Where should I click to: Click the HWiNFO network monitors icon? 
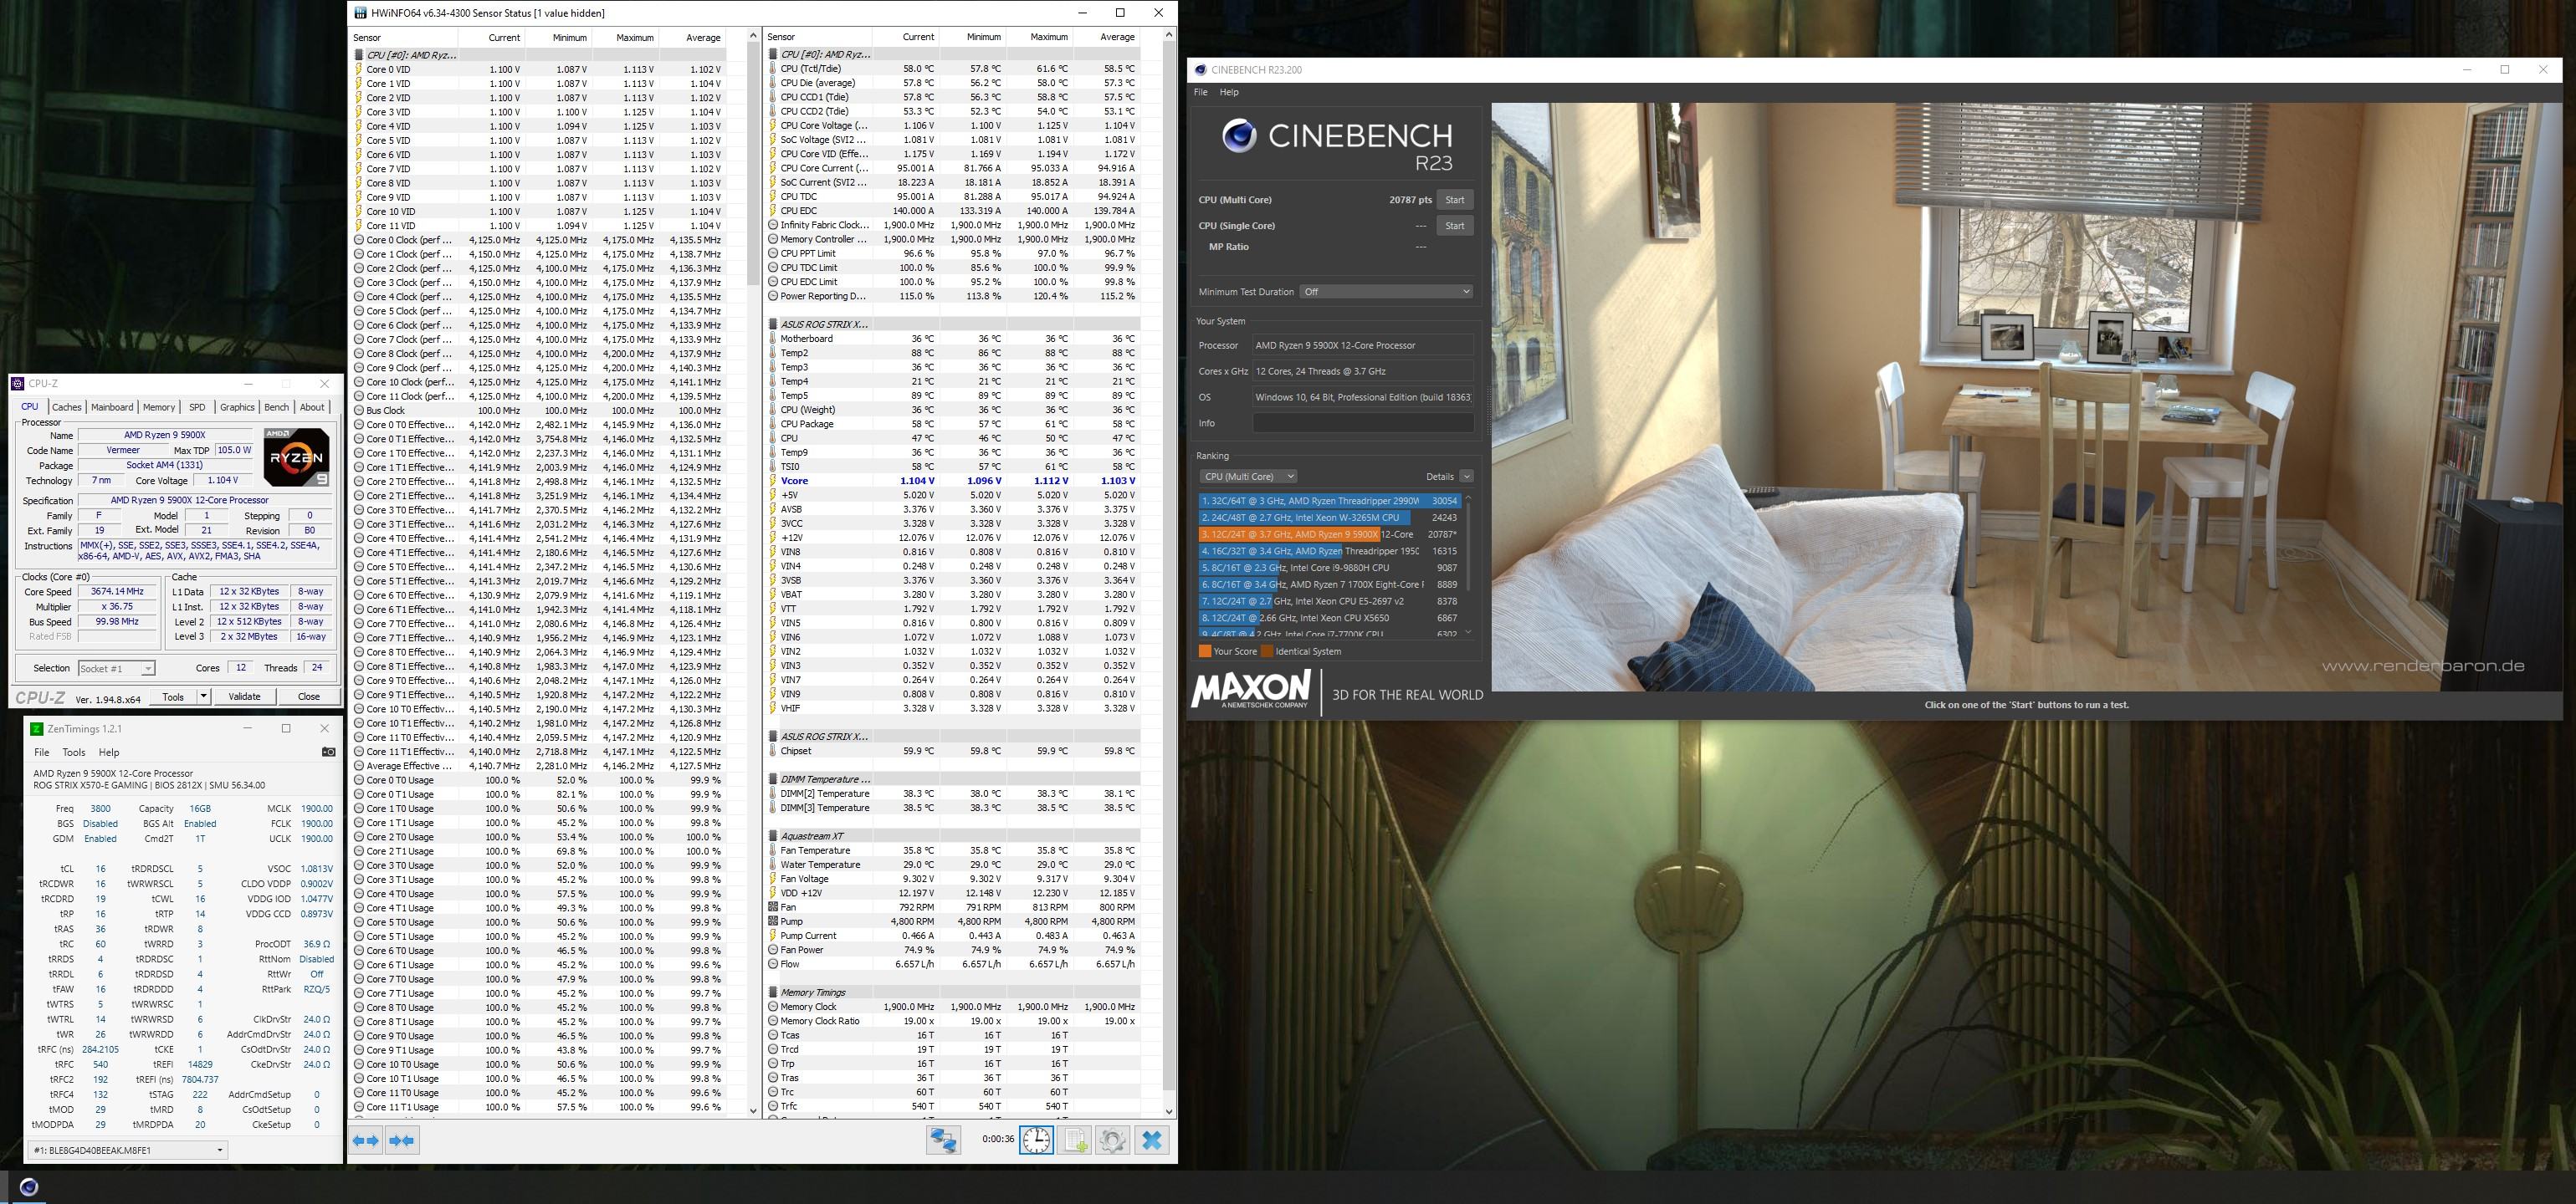(x=942, y=1140)
